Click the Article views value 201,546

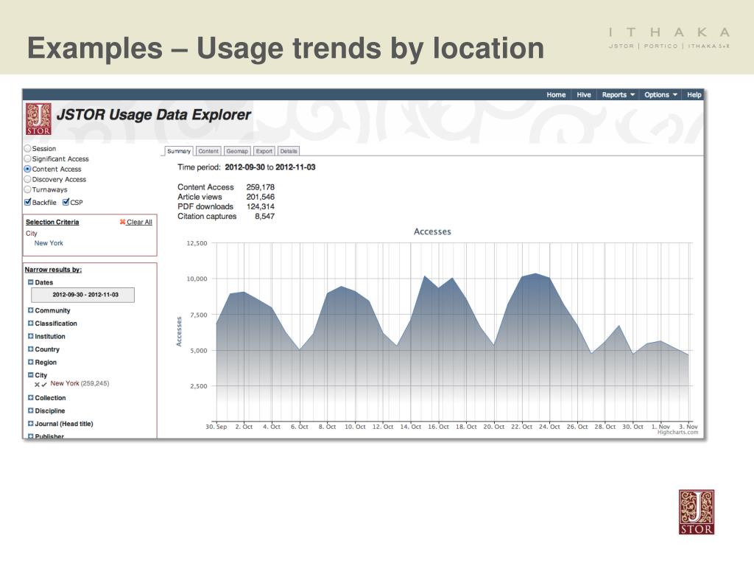(260, 197)
